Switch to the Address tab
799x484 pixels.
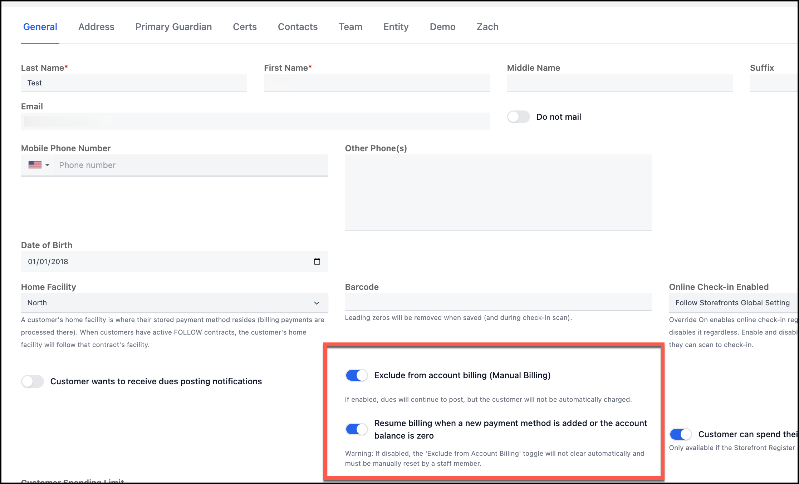pyautogui.click(x=96, y=27)
